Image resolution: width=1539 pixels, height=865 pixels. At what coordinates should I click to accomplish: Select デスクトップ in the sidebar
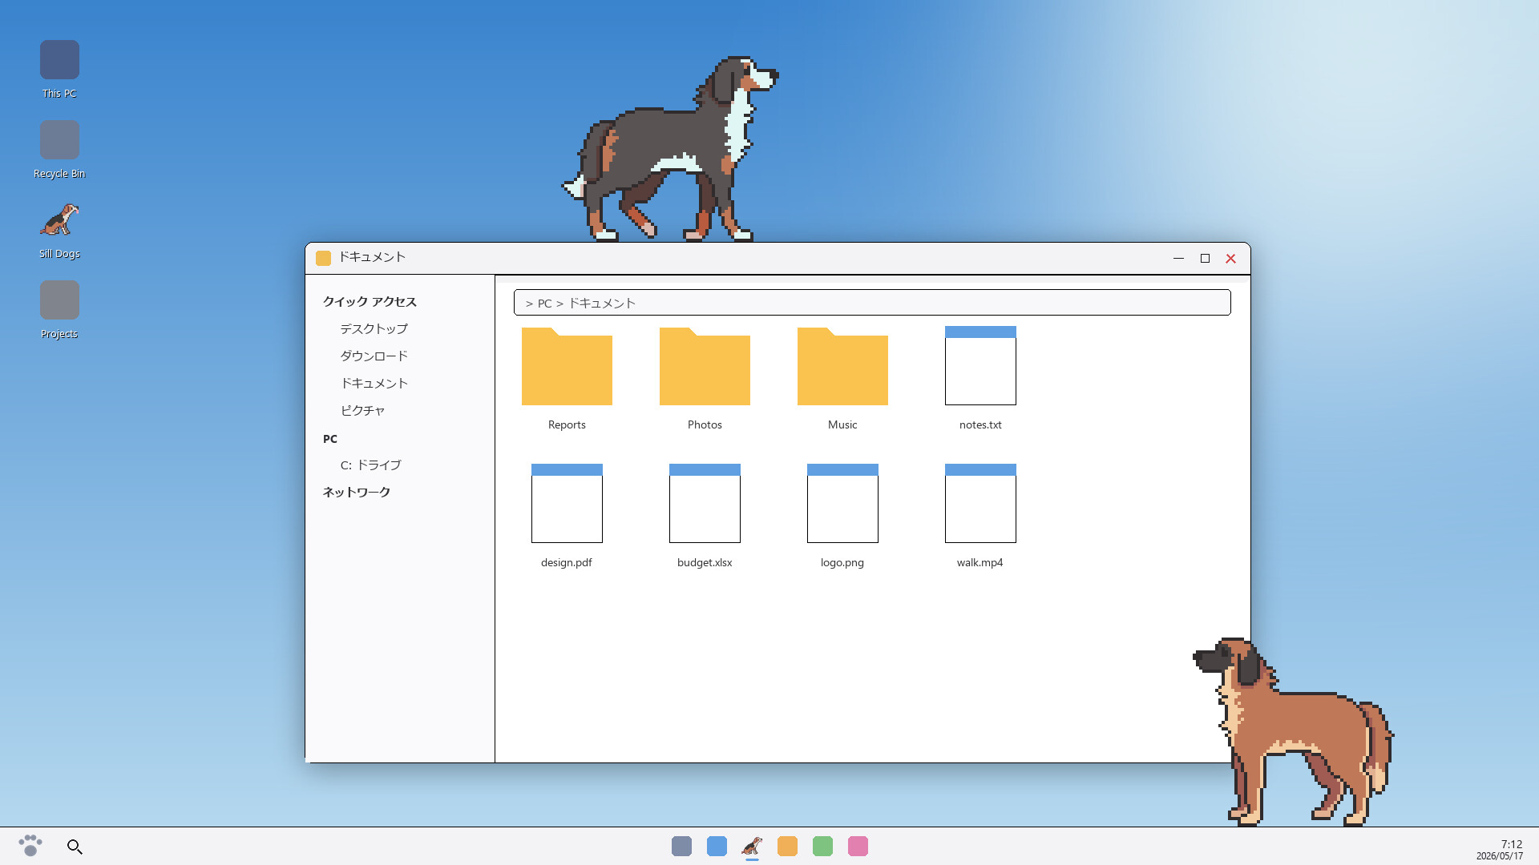point(374,329)
